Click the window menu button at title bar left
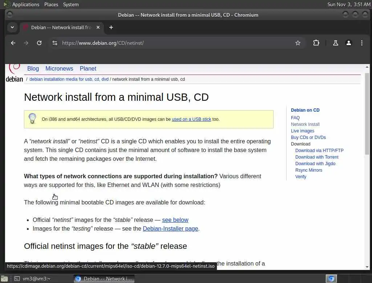Viewport: 372px width, 283px height. pos(9,15)
